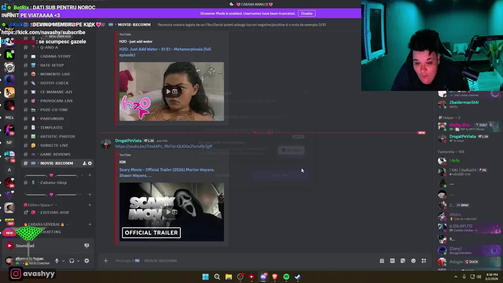Open the gift Nitro icon in message bar

pyautogui.click(x=382, y=261)
